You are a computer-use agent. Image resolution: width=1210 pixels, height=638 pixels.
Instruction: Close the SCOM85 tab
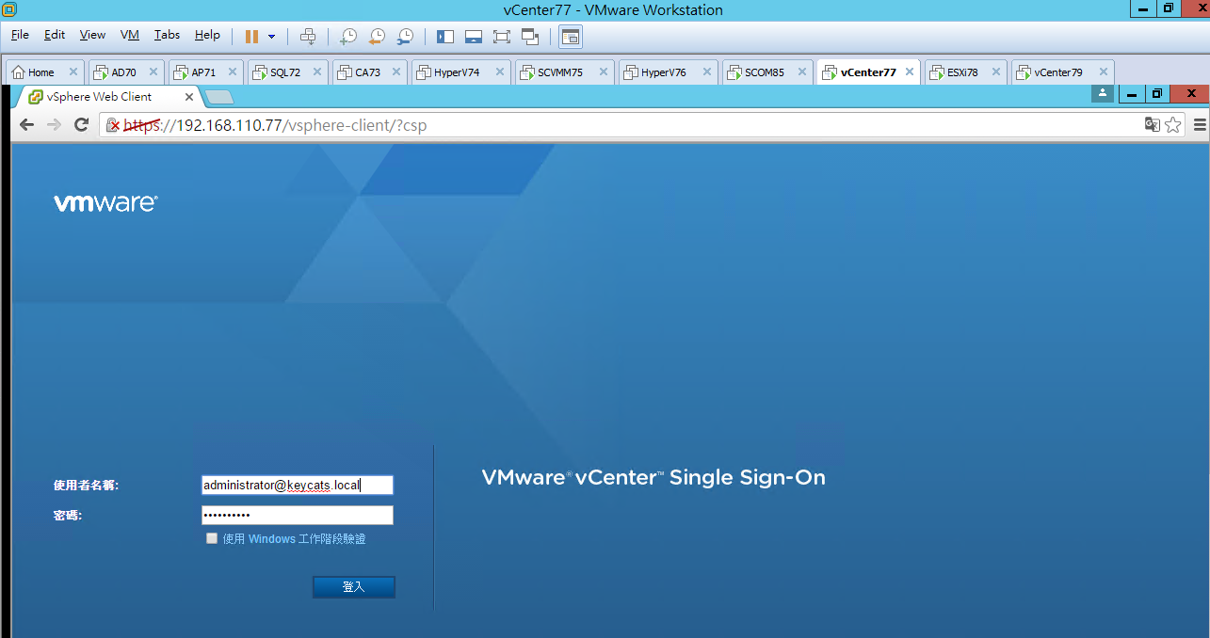[801, 72]
